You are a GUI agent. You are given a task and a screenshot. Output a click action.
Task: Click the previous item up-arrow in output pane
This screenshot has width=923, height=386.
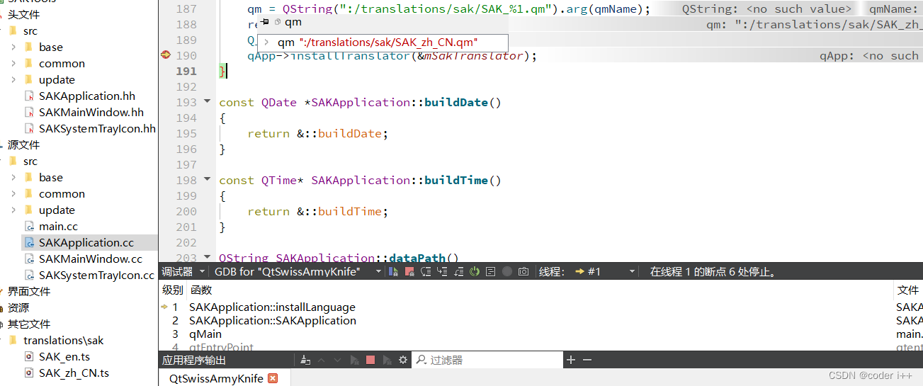pyautogui.click(x=321, y=361)
